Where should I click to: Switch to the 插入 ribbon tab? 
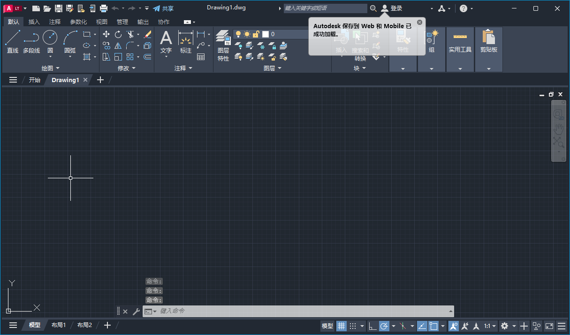pos(33,22)
